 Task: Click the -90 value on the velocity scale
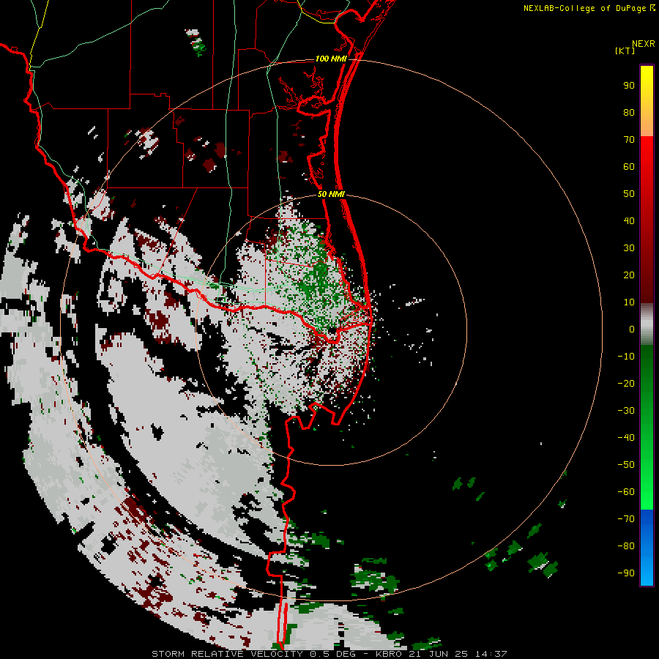pyautogui.click(x=626, y=573)
